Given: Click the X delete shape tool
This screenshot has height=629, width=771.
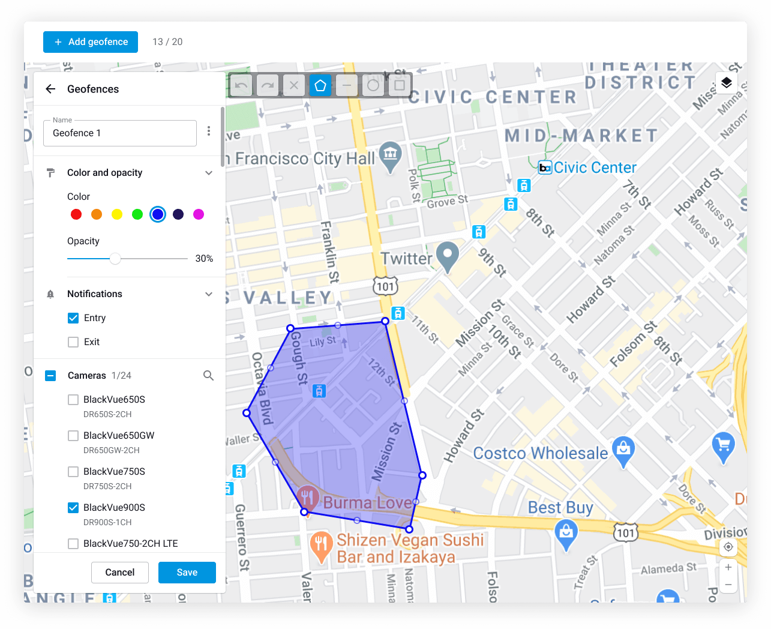Looking at the screenshot, I should [x=293, y=85].
